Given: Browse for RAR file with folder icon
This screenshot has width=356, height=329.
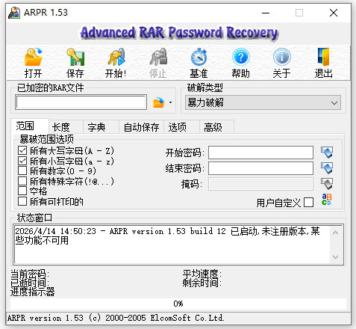Looking at the screenshot, I should pyautogui.click(x=159, y=102).
